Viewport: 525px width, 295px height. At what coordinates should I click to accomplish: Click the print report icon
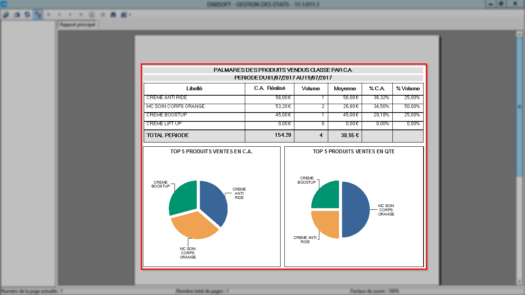tap(17, 15)
